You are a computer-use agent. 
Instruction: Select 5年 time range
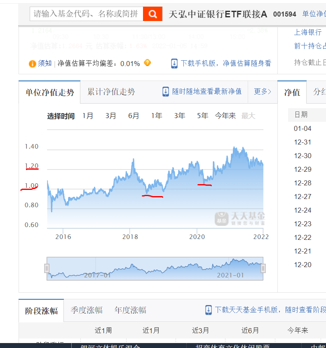click(202, 116)
